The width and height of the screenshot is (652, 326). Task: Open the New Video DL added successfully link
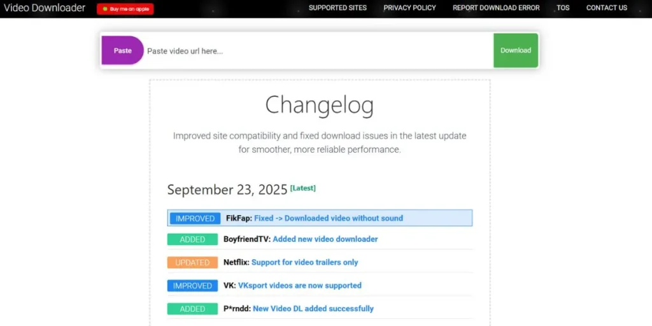[x=313, y=309]
